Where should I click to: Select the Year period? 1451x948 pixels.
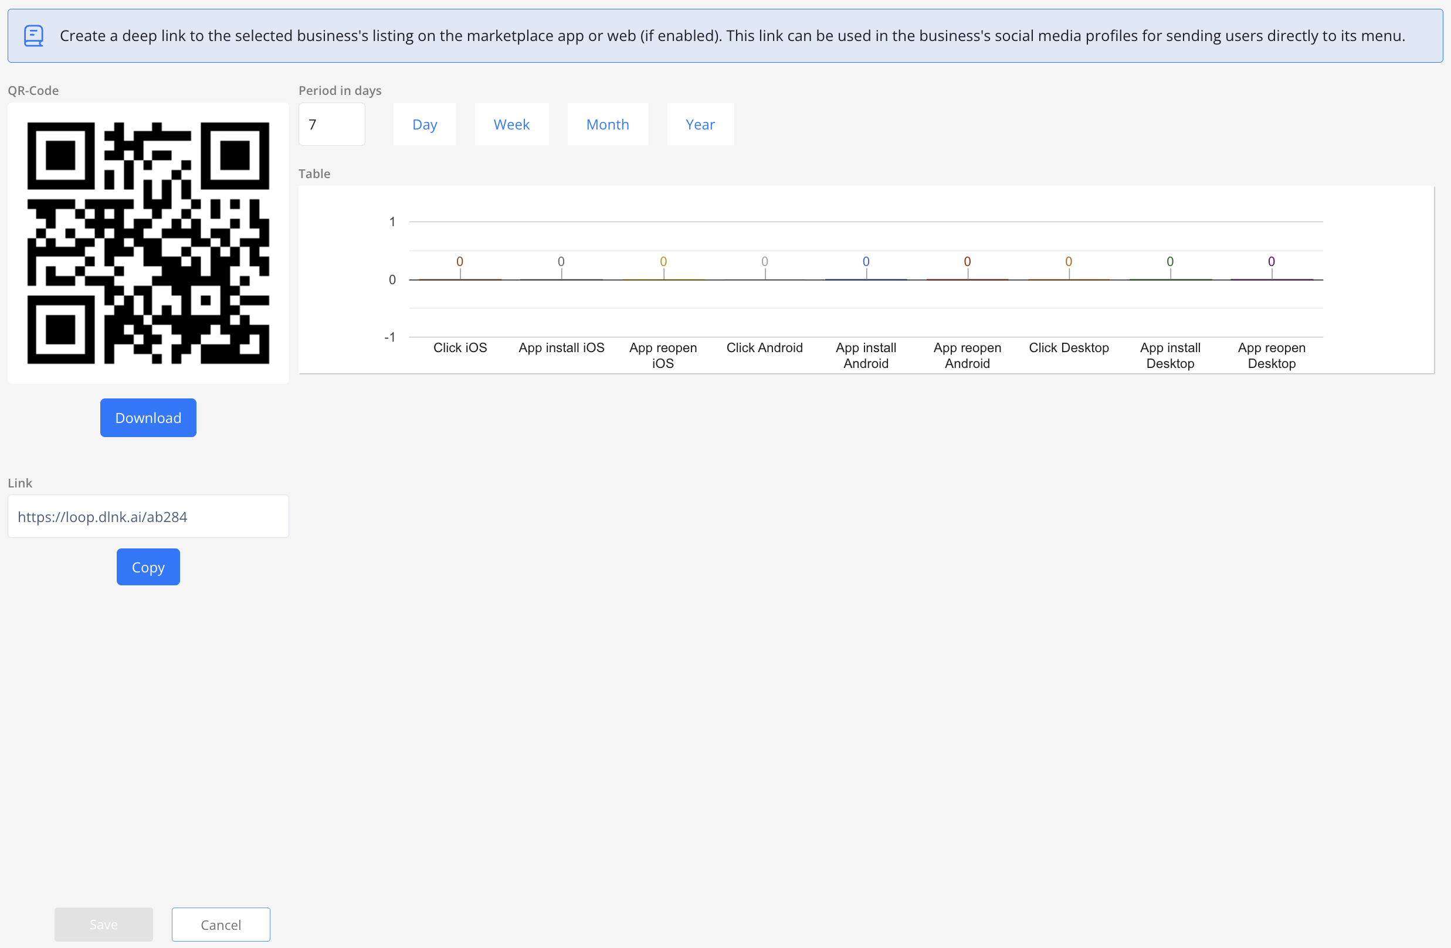[700, 124]
